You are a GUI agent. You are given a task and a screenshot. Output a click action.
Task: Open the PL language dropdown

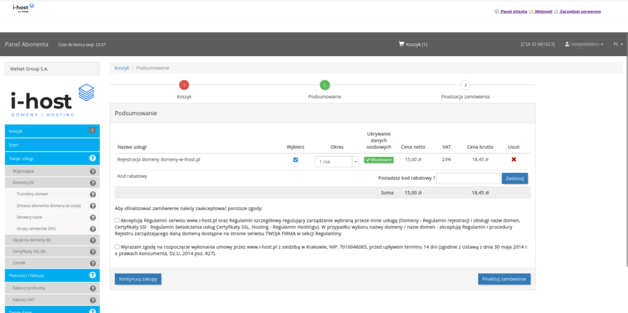click(x=618, y=45)
